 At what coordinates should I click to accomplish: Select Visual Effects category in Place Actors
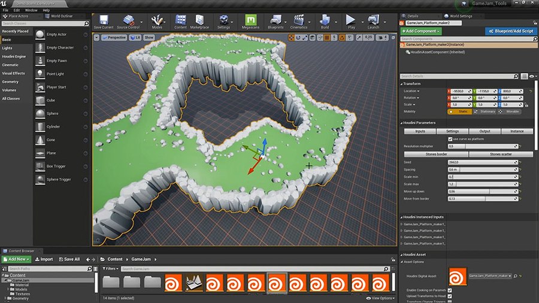(x=13, y=73)
